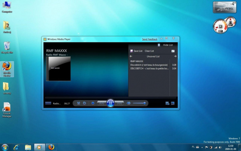Image resolution: width=241 pixels, height=151 pixels.
Task: Open the Send Feedback link
Action: [150, 39]
